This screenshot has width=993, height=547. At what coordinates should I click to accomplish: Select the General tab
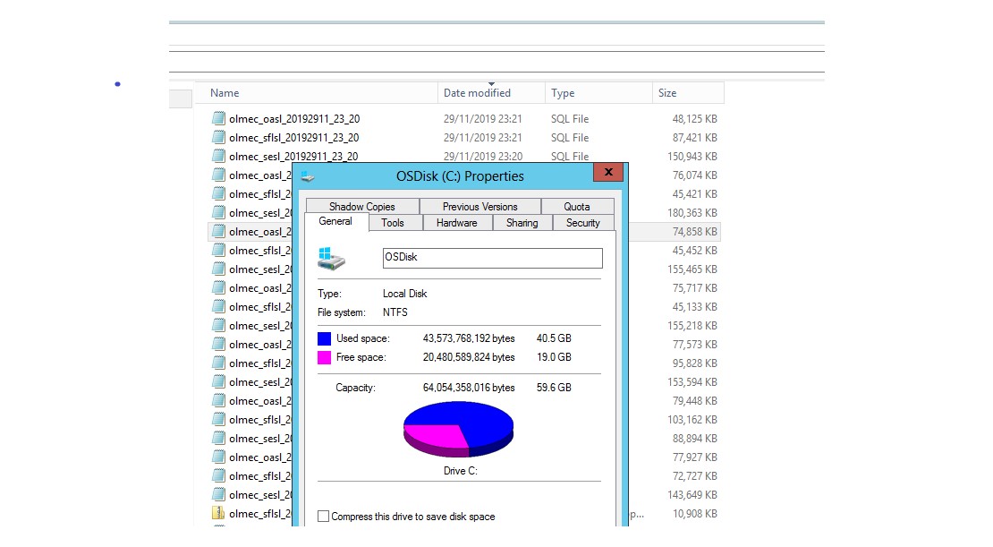(x=335, y=221)
